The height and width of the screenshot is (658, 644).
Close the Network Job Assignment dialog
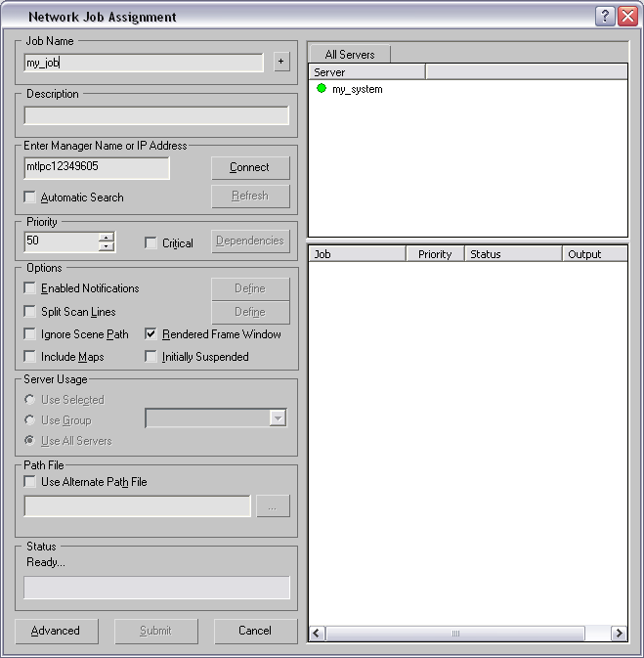[x=627, y=17]
